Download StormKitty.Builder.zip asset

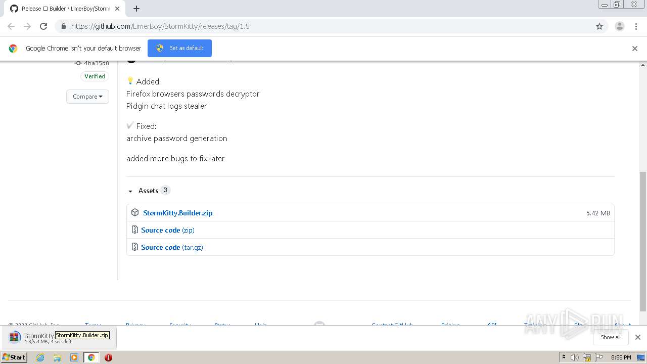pos(177,213)
